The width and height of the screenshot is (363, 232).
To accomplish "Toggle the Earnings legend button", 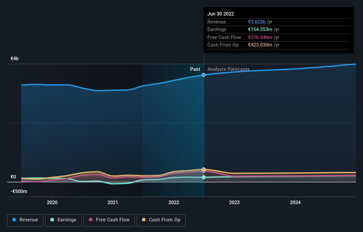I will pos(63,220).
